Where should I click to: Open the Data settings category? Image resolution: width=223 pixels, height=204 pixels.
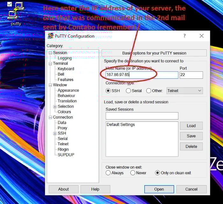[62, 123]
